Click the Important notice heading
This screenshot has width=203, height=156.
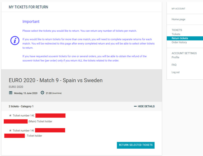(x=31, y=22)
